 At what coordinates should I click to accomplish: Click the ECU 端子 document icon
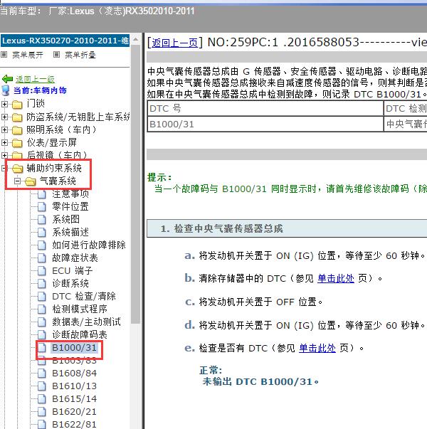(x=41, y=271)
